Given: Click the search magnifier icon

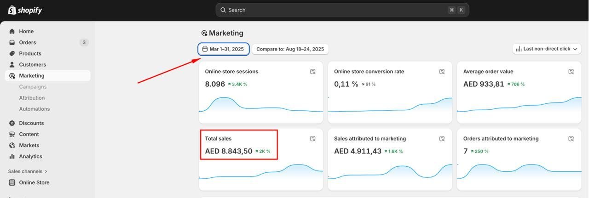Looking at the screenshot, I should pos(223,10).
